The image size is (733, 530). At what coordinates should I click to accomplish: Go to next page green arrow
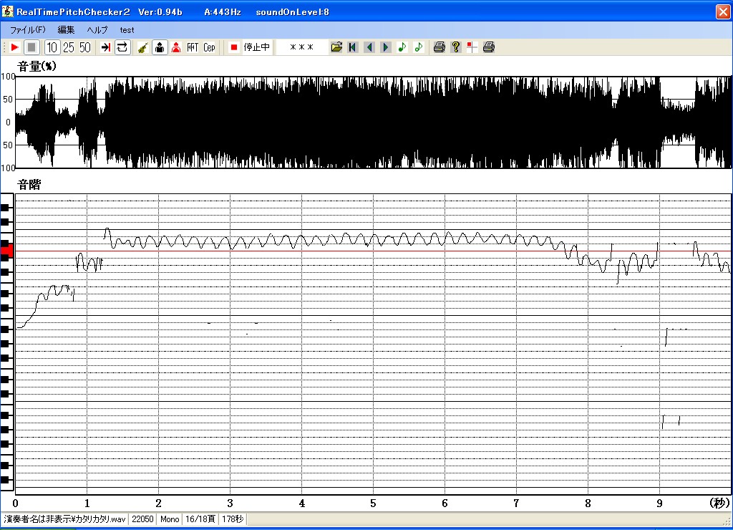click(x=386, y=47)
